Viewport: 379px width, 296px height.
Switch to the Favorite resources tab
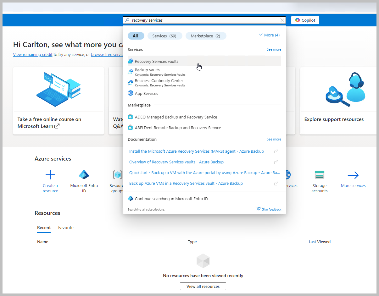pos(66,227)
